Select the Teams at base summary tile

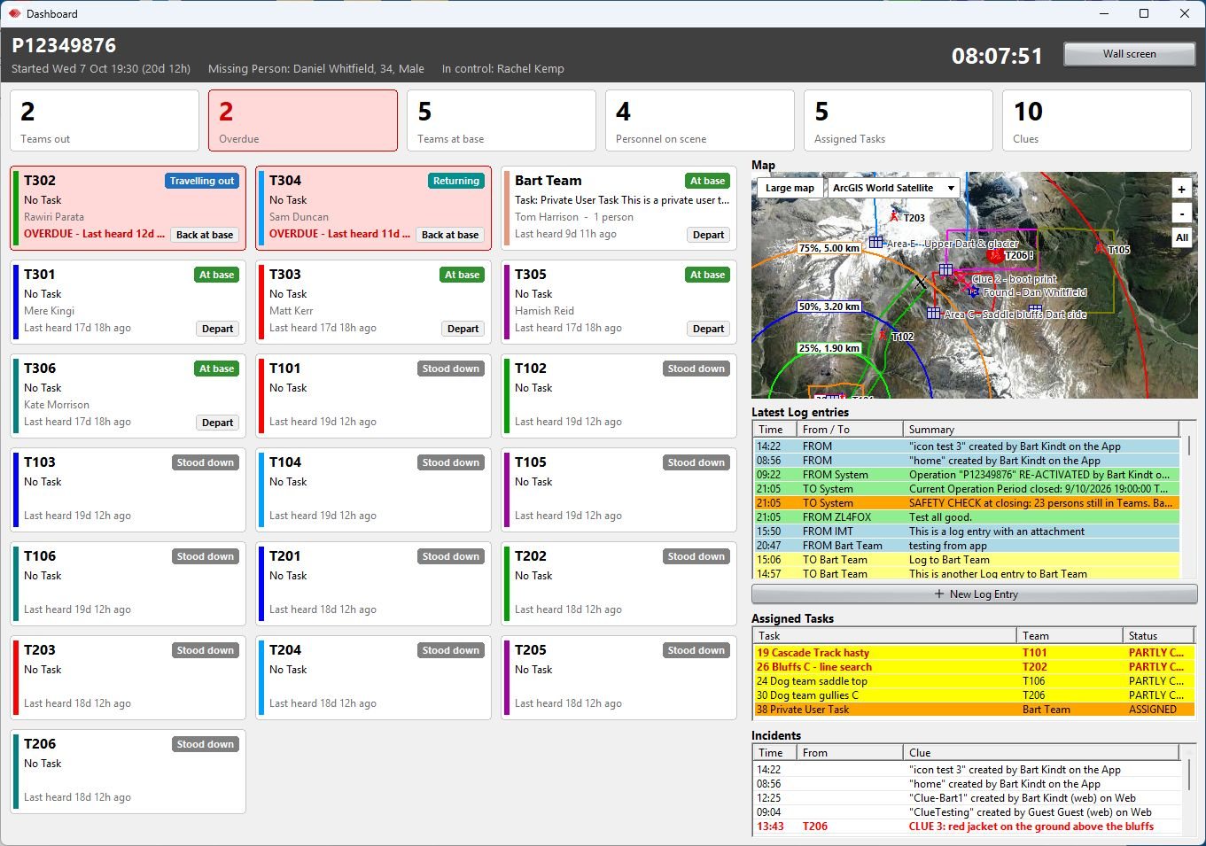502,120
